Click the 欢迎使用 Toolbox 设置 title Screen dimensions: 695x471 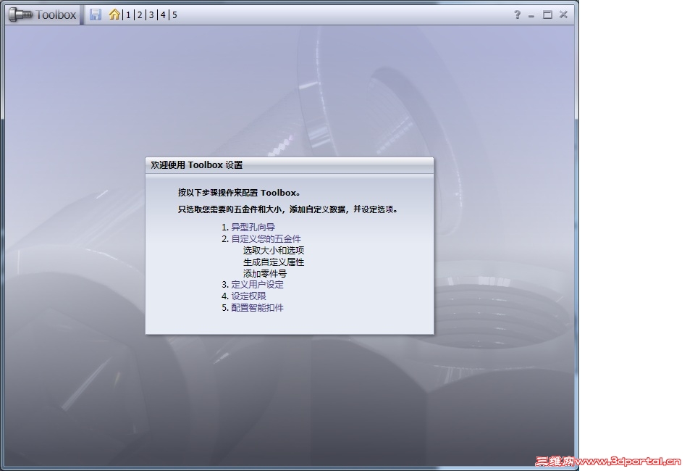click(197, 165)
